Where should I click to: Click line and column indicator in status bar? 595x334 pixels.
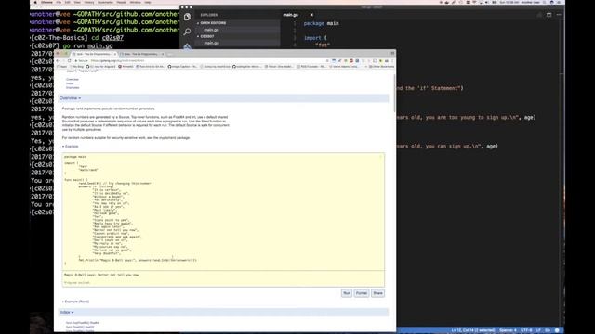[x=472, y=330]
